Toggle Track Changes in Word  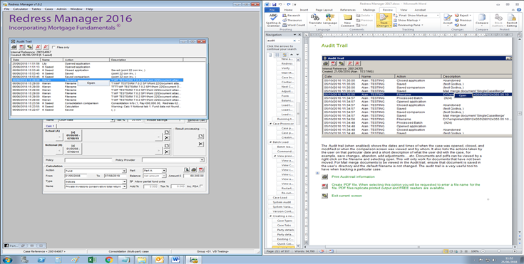point(384,20)
